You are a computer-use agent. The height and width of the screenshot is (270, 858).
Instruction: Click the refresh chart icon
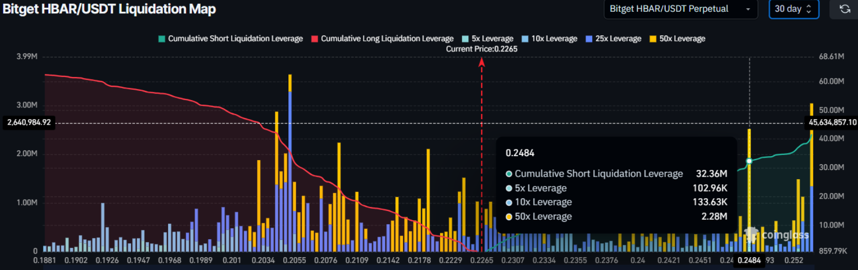845,9
